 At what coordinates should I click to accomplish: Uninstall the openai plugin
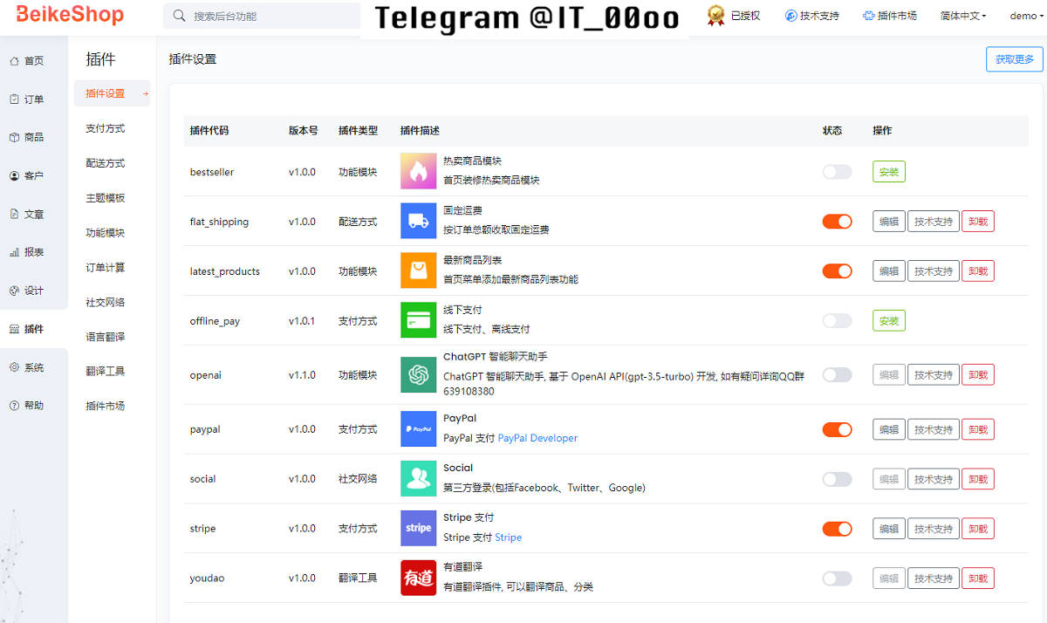click(x=978, y=375)
